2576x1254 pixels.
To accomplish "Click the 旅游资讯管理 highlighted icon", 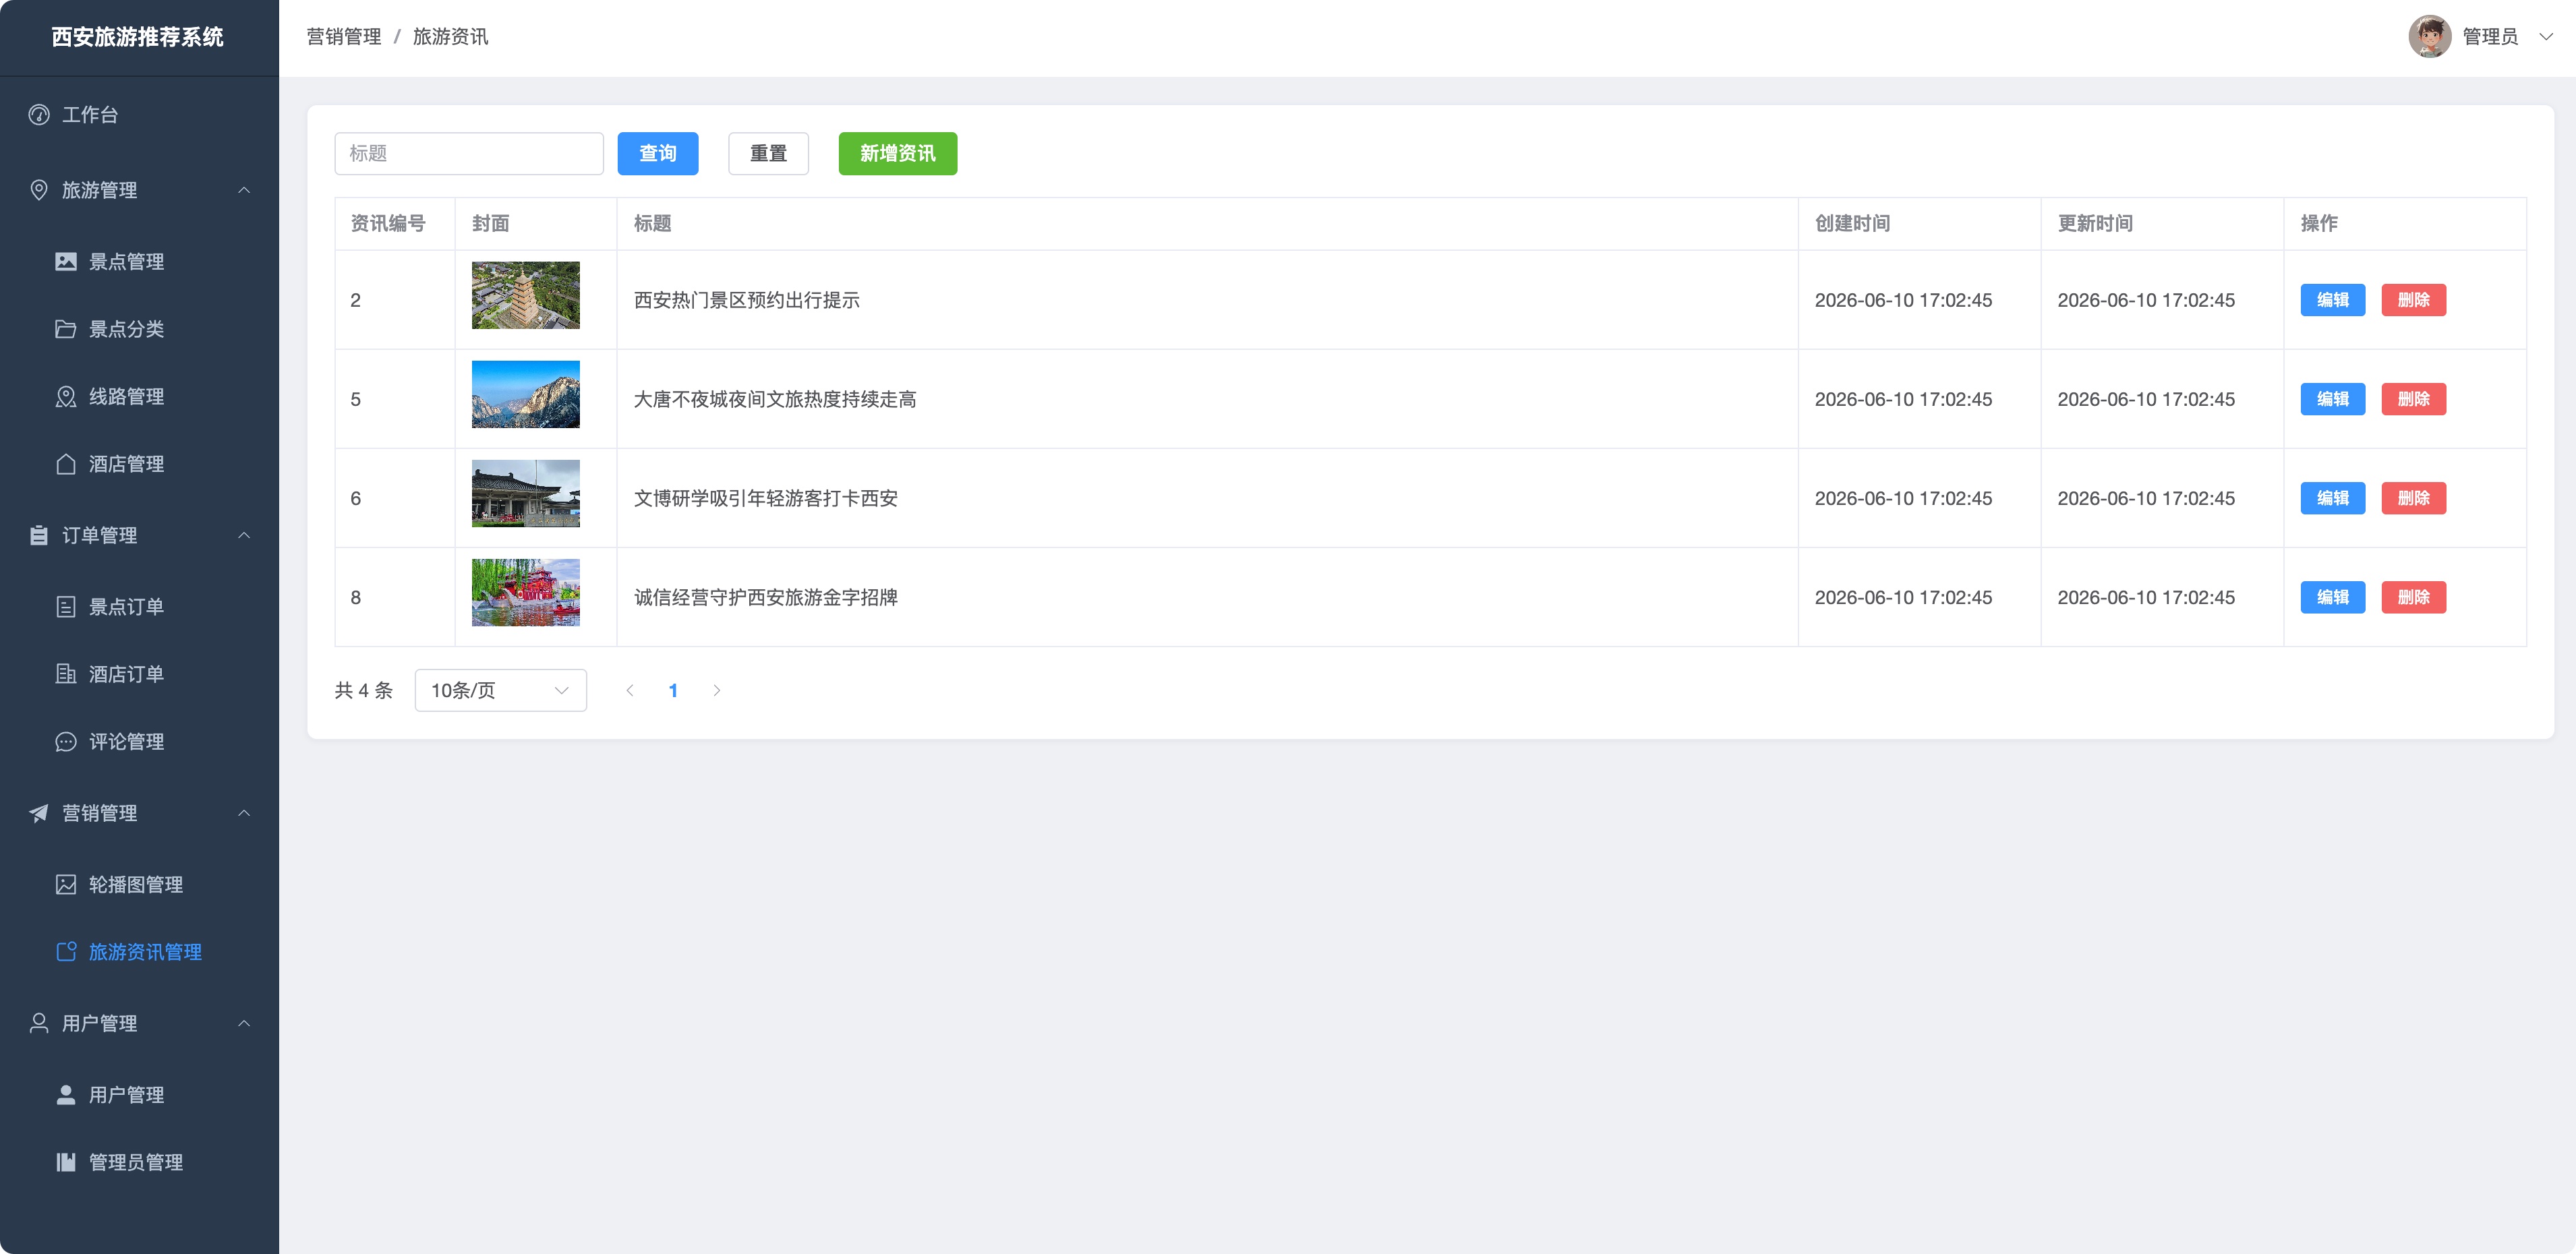I will pos(66,952).
